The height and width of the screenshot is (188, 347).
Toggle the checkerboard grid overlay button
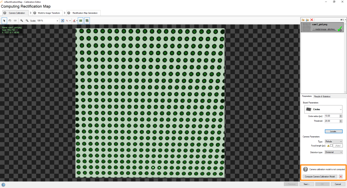point(87,21)
